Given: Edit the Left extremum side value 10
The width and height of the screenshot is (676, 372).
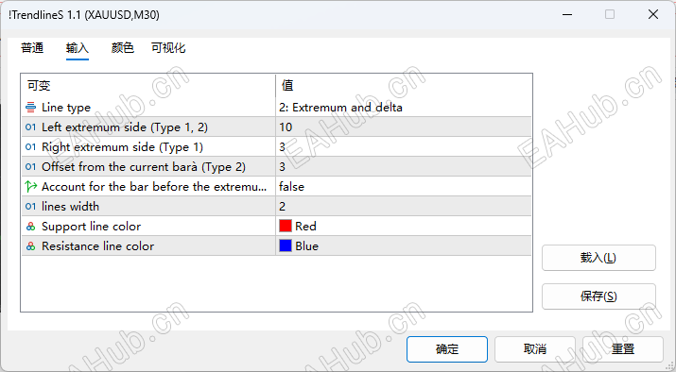Looking at the screenshot, I should click(x=404, y=127).
